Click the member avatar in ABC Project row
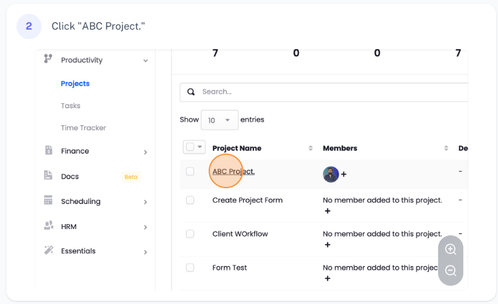The image size is (498, 304). coord(330,174)
